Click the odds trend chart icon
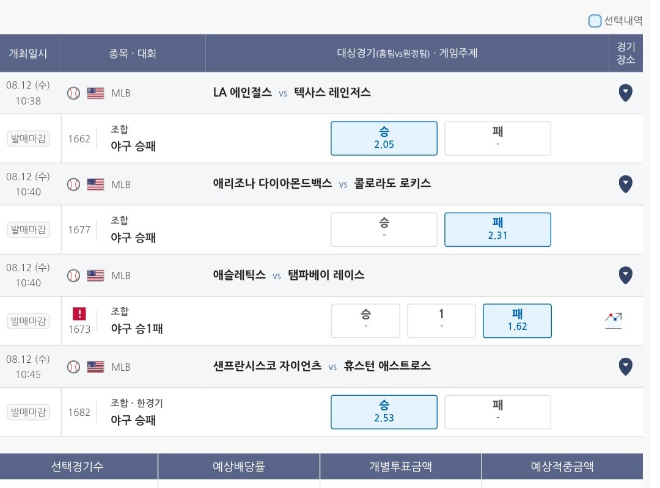 pos(614,321)
